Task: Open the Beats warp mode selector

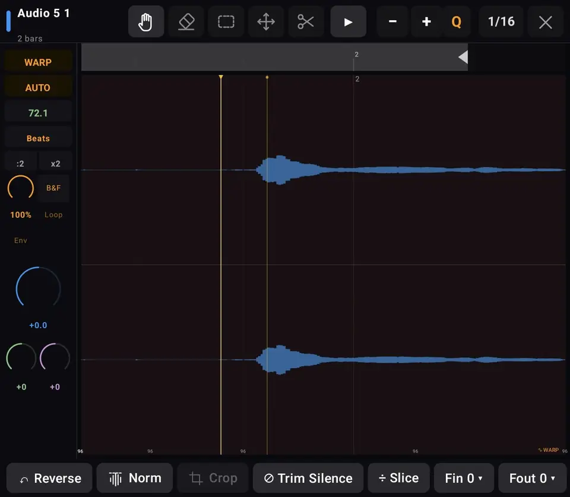Action: coord(38,139)
